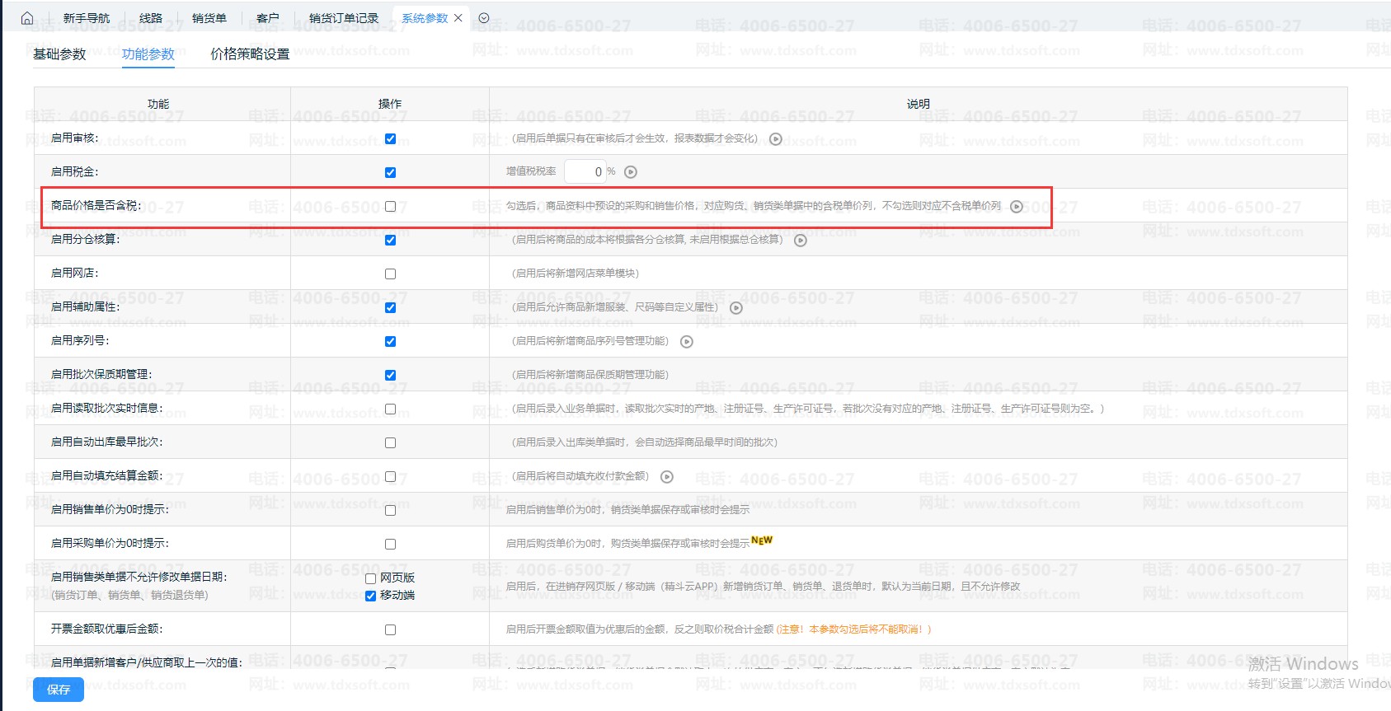This screenshot has height=711, width=1391.
Task: Play video help beside 增值税税率
Action: (x=631, y=172)
